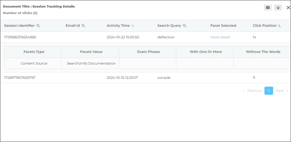The image size is (291, 142).
Task: Click the Search Query magnifier icon
Action: click(x=185, y=26)
